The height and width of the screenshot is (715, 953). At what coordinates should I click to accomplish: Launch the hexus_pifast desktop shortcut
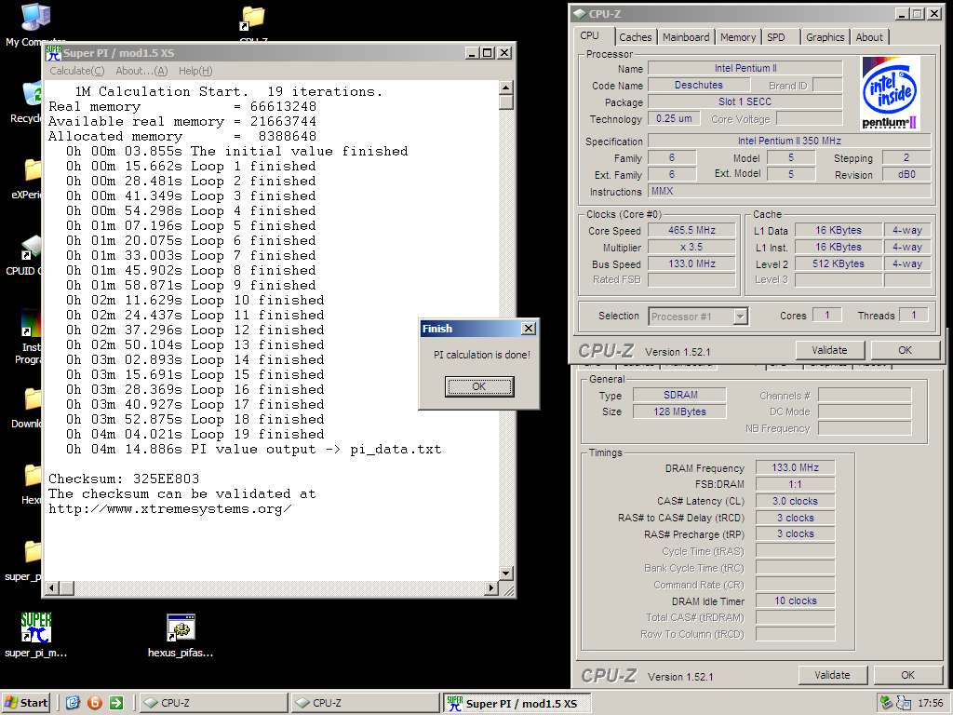181,627
